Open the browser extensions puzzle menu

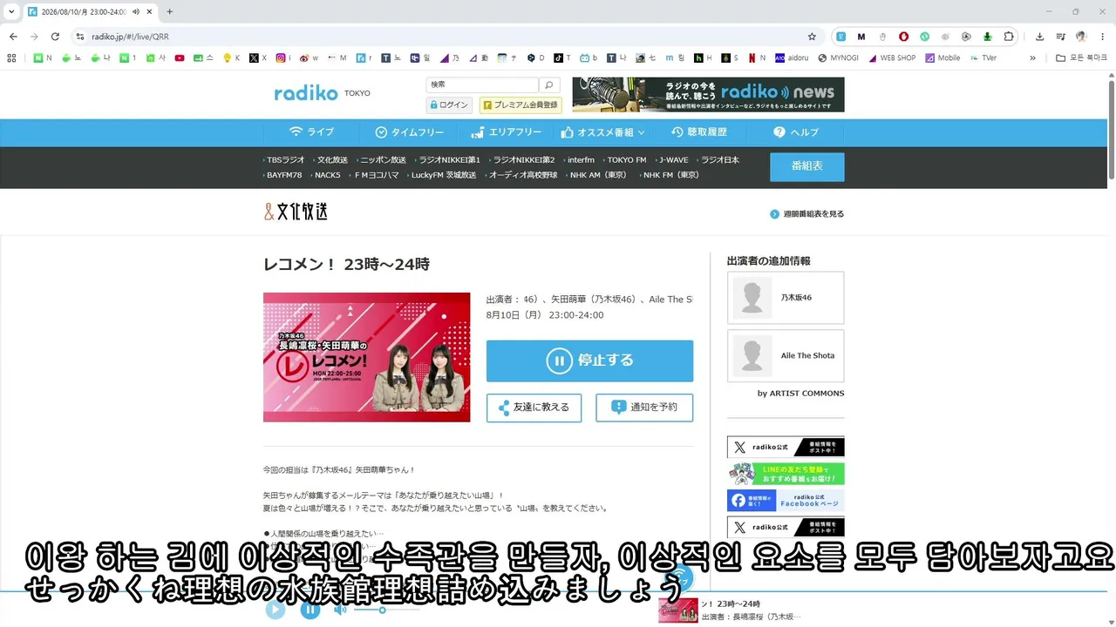1009,37
